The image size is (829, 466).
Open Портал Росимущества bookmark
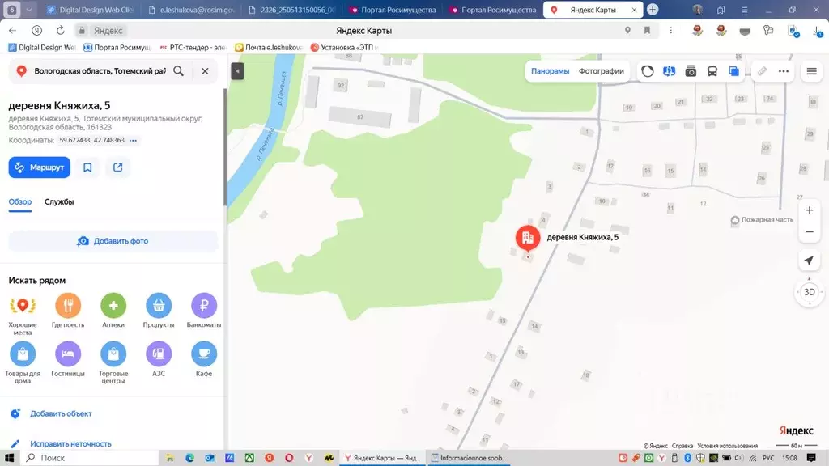pos(117,48)
